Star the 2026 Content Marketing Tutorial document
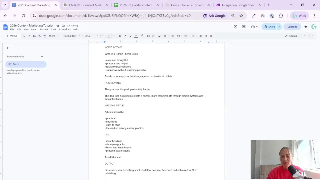The width and height of the screenshot is (320, 180). (x=58, y=26)
